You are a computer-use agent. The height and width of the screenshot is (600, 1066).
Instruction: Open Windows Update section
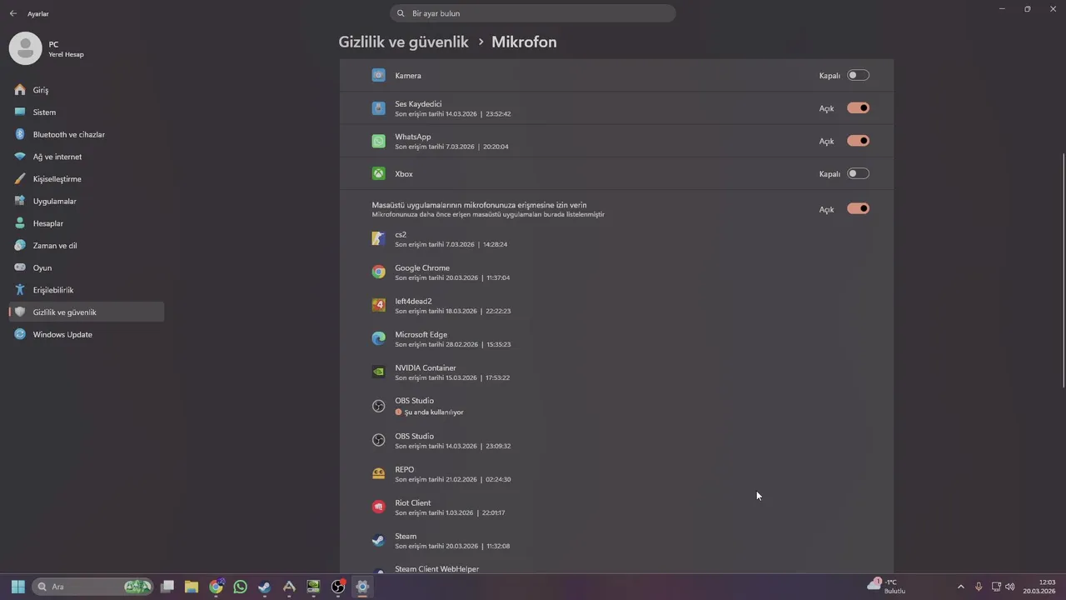point(87,334)
